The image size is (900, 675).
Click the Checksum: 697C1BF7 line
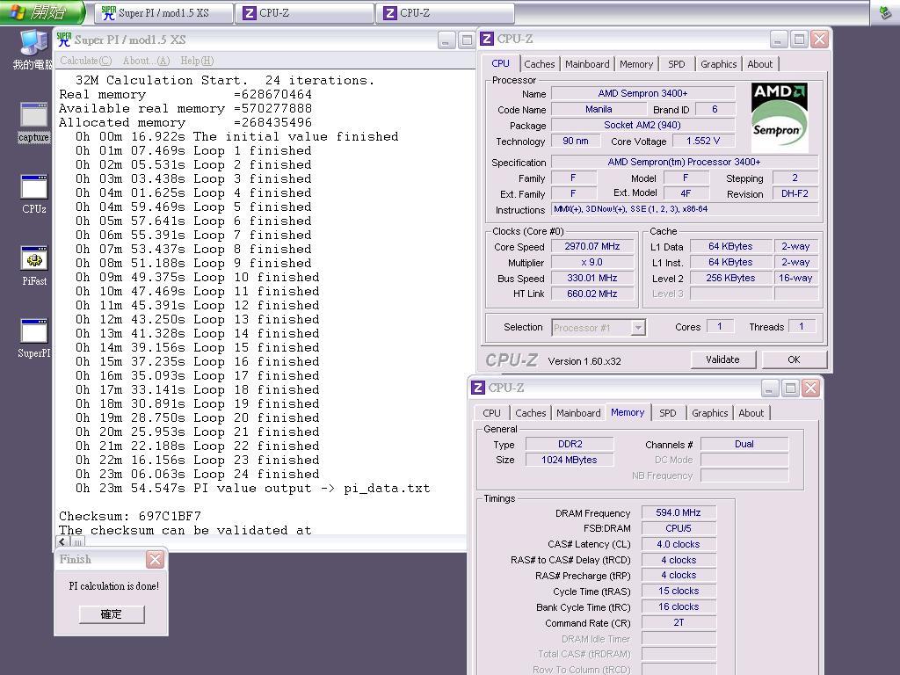(130, 516)
